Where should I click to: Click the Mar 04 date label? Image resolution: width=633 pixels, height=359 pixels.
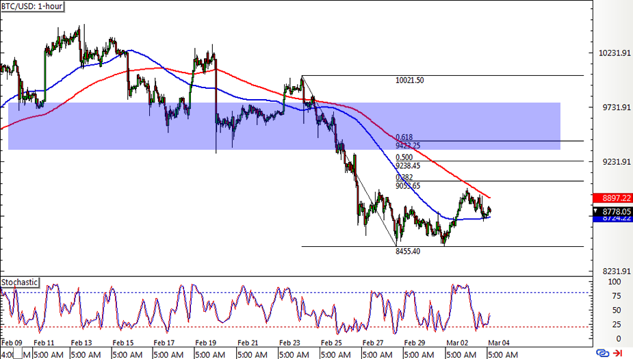pyautogui.click(x=499, y=343)
